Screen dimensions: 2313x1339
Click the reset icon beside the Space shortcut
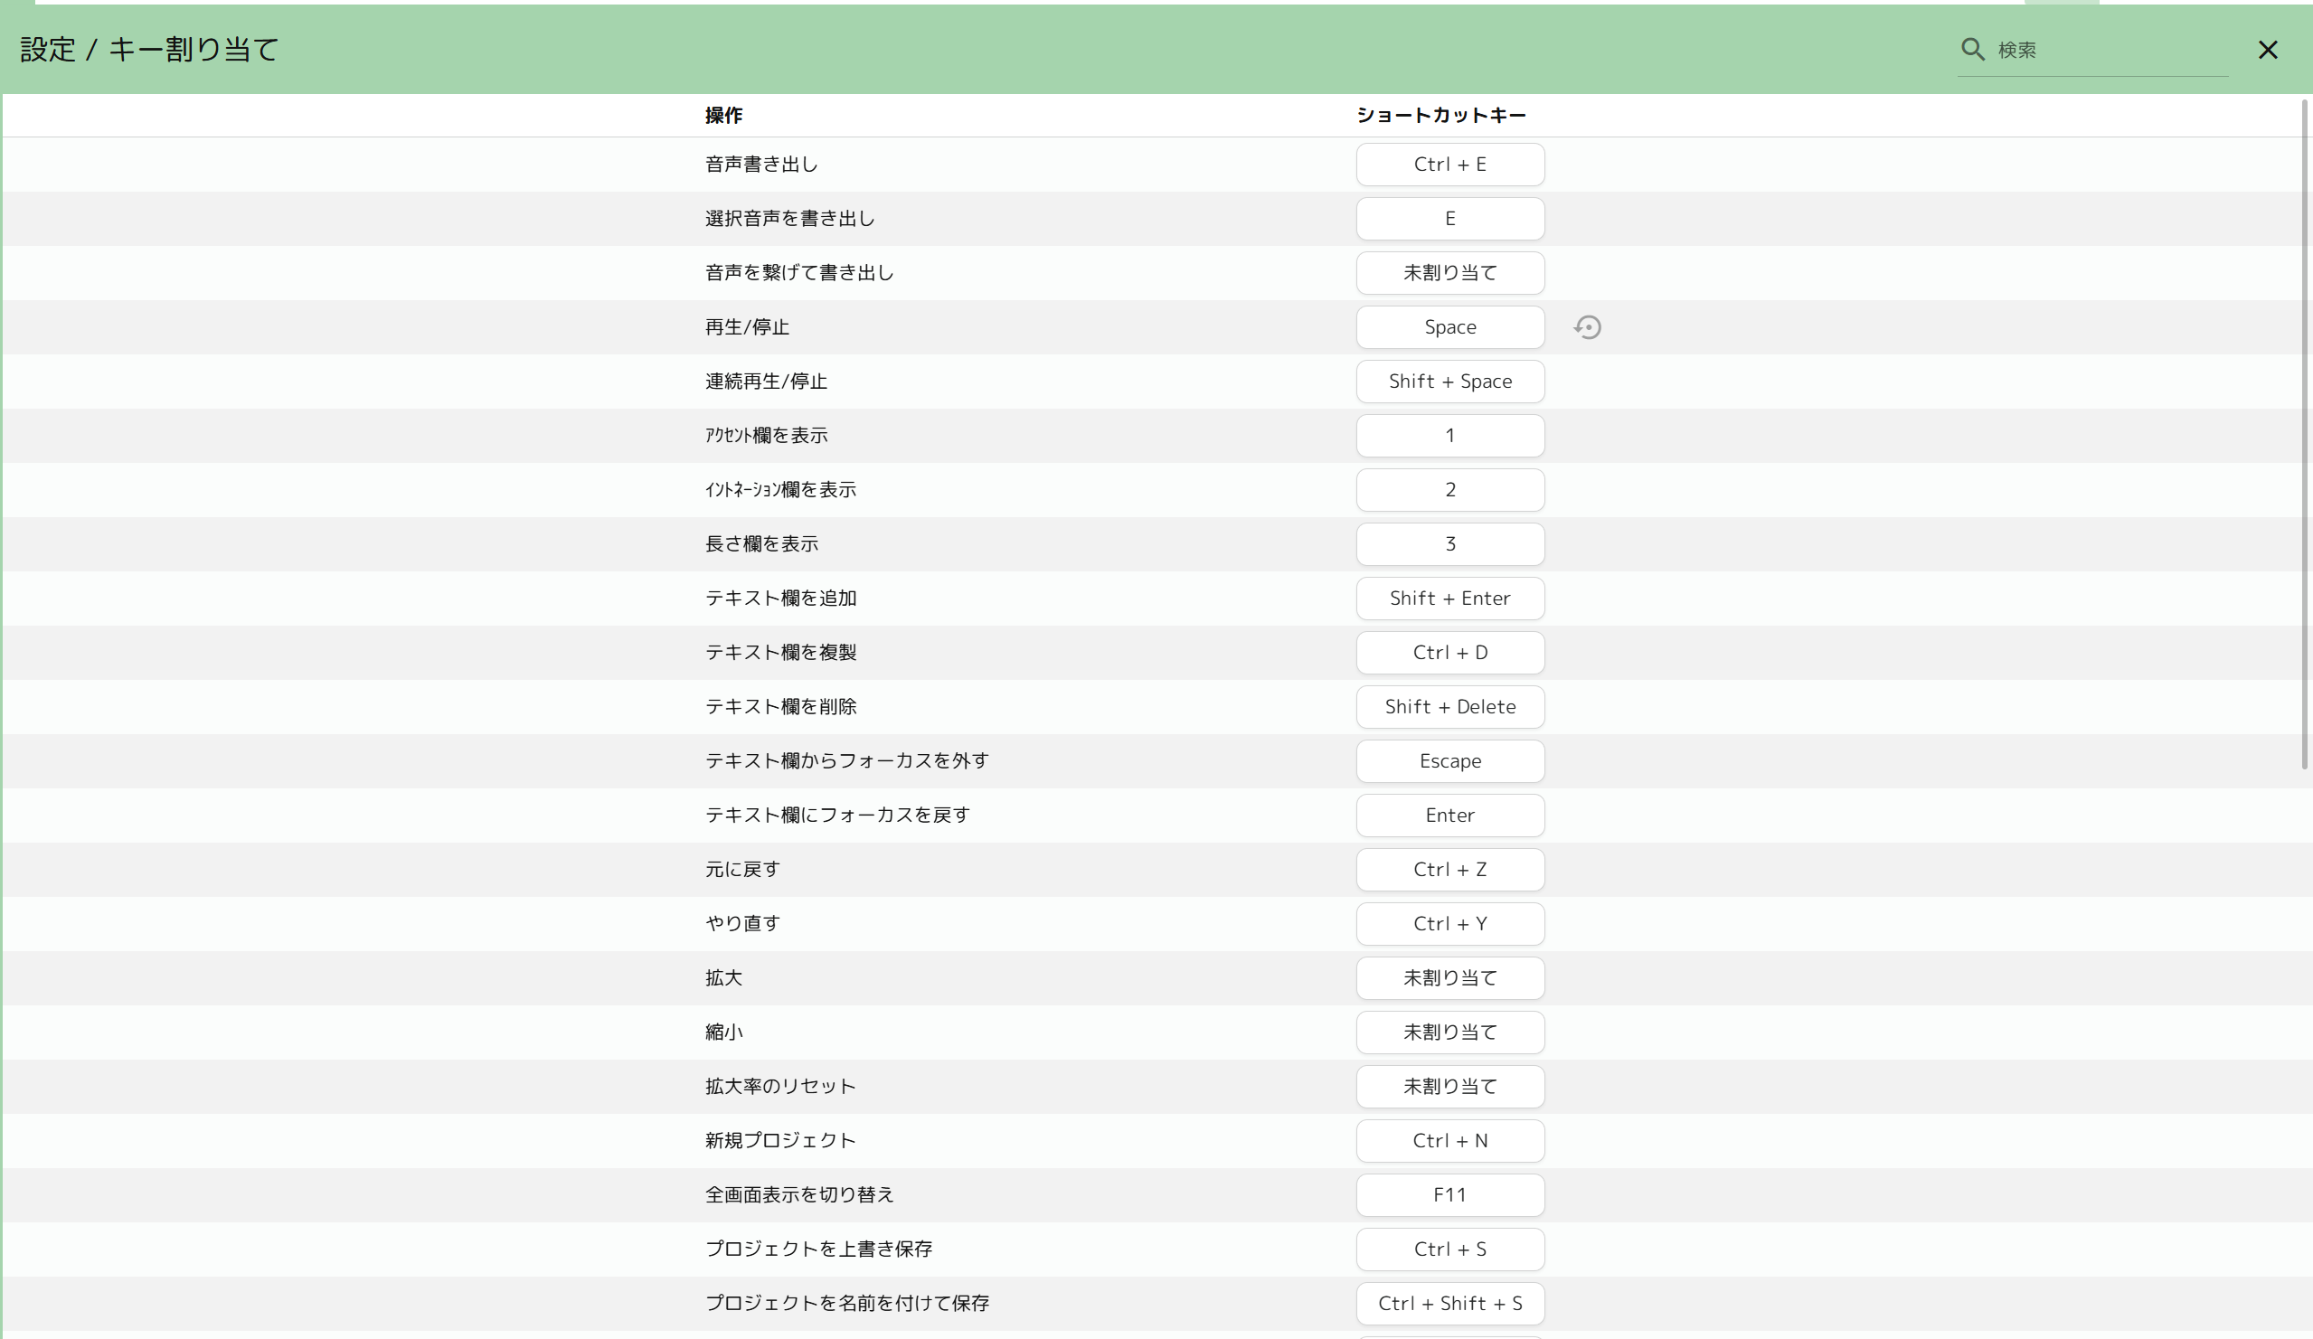(x=1587, y=327)
